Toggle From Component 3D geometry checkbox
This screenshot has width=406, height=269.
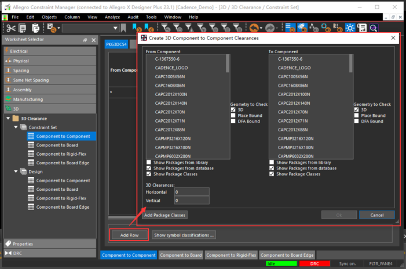[233, 110]
